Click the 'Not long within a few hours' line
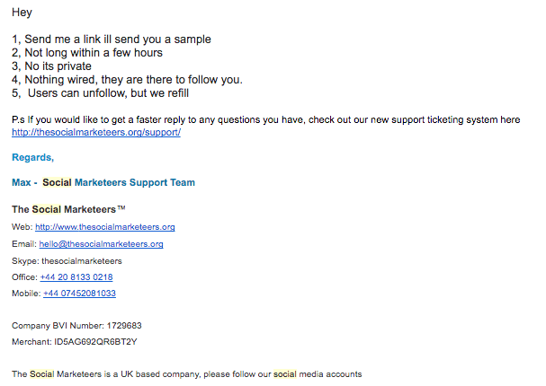 [87, 53]
